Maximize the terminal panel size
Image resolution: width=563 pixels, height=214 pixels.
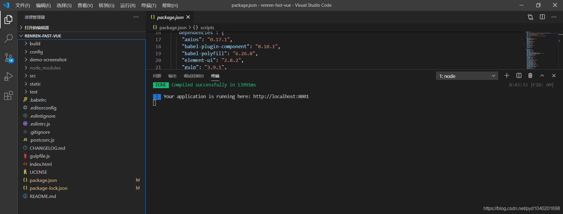pyautogui.click(x=542, y=76)
